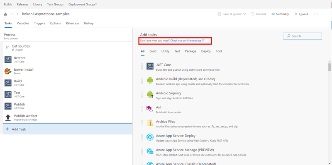Click the plus icon beside Add Task
This screenshot has height=165, width=332.
[x=7, y=129]
